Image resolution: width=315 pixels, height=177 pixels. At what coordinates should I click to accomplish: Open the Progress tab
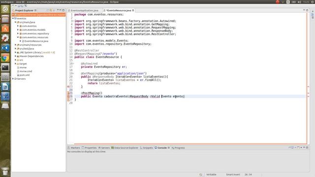pos(178,147)
